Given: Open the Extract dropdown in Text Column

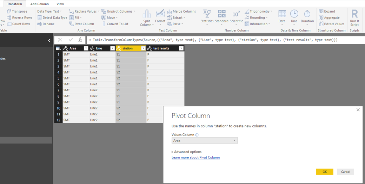Looking at the screenshot, I should [x=176, y=17].
